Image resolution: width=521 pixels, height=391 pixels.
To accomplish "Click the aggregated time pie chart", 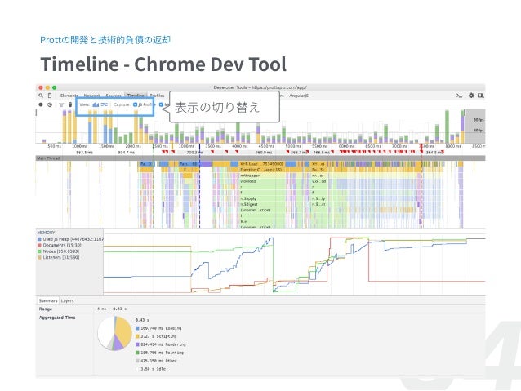I will pyautogui.click(x=115, y=333).
